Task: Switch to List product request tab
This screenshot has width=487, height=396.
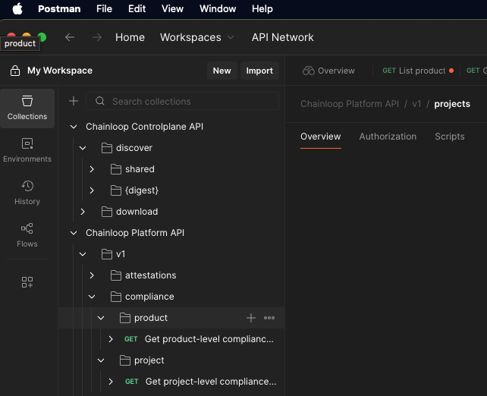Action: point(418,71)
